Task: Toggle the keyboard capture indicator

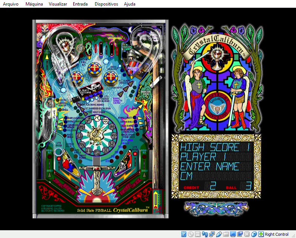Action: coord(260,234)
